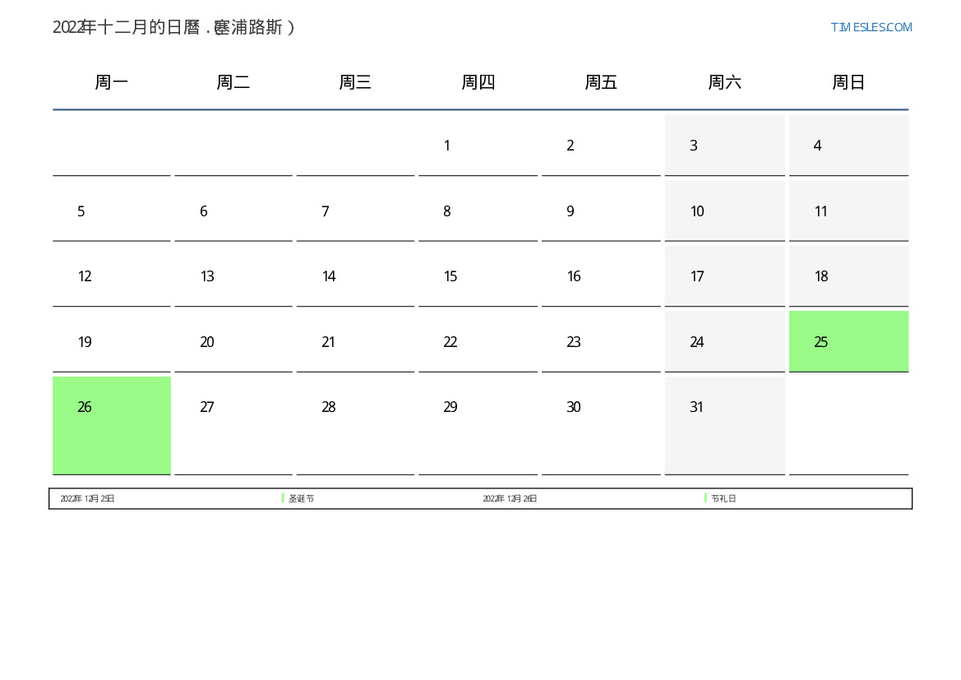Click the date cell for December 20
The image size is (961, 680).
pos(233,342)
